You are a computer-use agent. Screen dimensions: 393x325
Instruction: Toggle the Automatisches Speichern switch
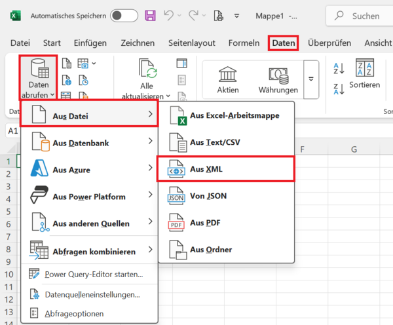coord(124,15)
